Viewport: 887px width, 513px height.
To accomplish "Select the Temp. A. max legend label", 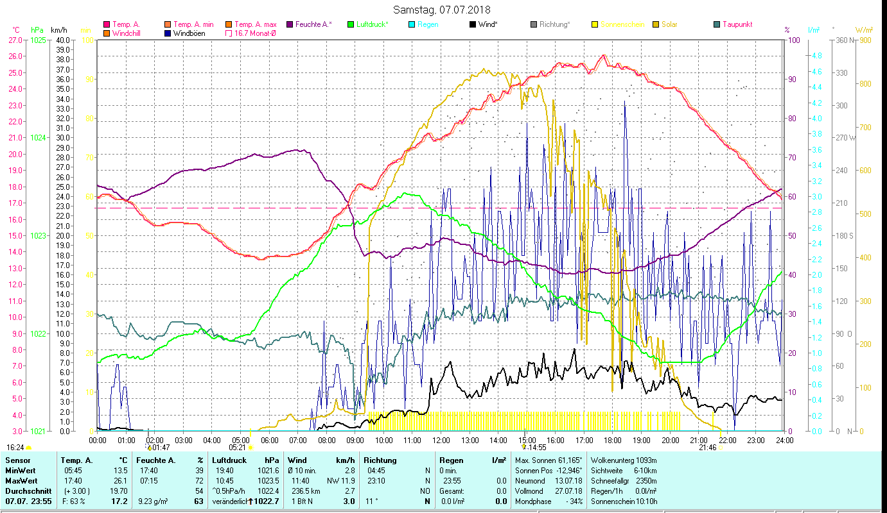I will click(x=256, y=24).
